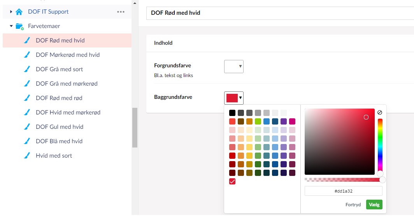Click the scroll-up arrow of tree panel
The width and height of the screenshot is (414, 216).
tap(135, 3)
